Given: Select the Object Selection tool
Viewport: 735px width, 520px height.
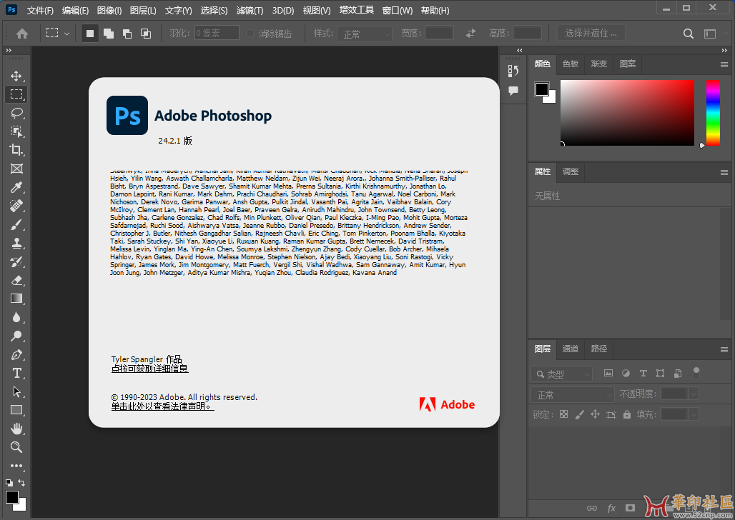Looking at the screenshot, I should tap(16, 131).
